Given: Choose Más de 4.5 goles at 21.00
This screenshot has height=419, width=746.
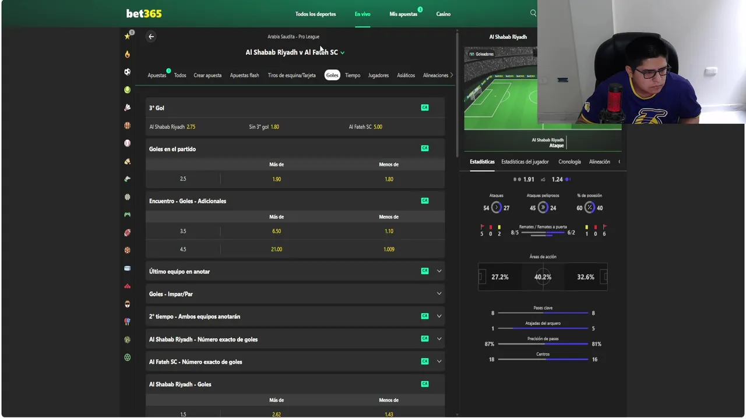Looking at the screenshot, I should [277, 249].
